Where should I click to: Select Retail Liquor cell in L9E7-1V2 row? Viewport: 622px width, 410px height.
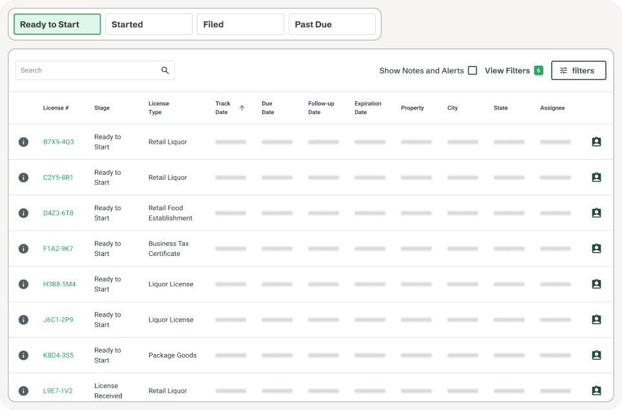coord(167,391)
